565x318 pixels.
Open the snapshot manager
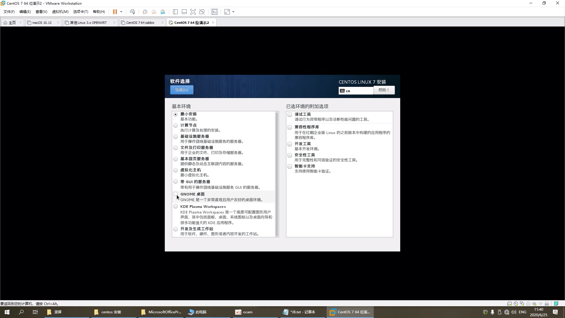pyautogui.click(x=163, y=12)
